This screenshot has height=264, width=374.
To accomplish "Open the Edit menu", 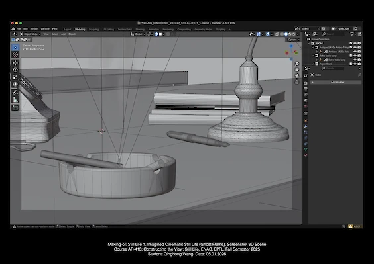I will coord(25,29).
